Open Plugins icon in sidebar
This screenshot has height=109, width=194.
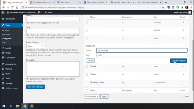(3, 69)
